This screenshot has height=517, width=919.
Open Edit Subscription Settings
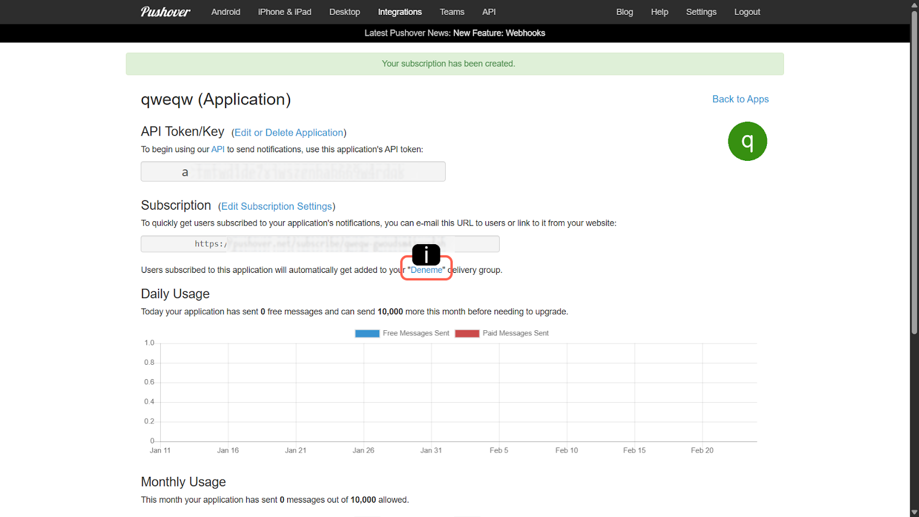[x=277, y=206]
